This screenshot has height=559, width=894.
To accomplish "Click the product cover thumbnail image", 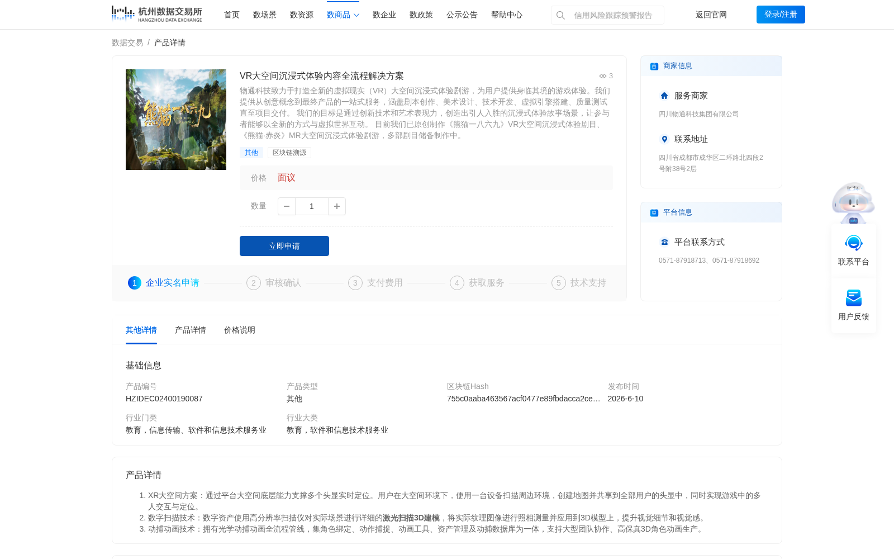I will (176, 120).
